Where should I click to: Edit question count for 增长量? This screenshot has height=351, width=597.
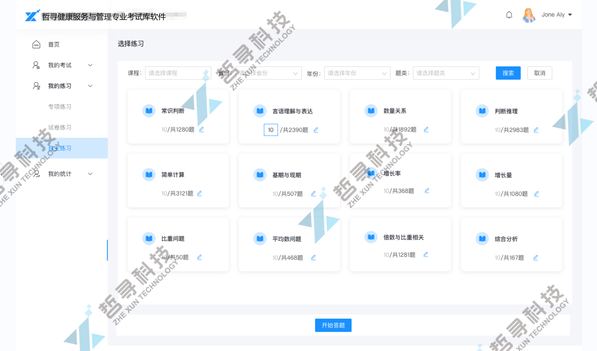pyautogui.click(x=536, y=194)
